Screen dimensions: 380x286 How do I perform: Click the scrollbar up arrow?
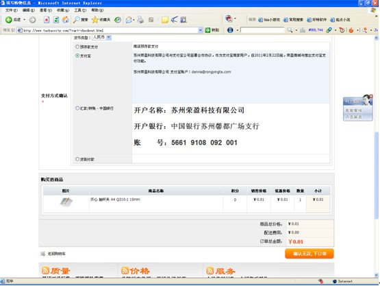pos(377,38)
